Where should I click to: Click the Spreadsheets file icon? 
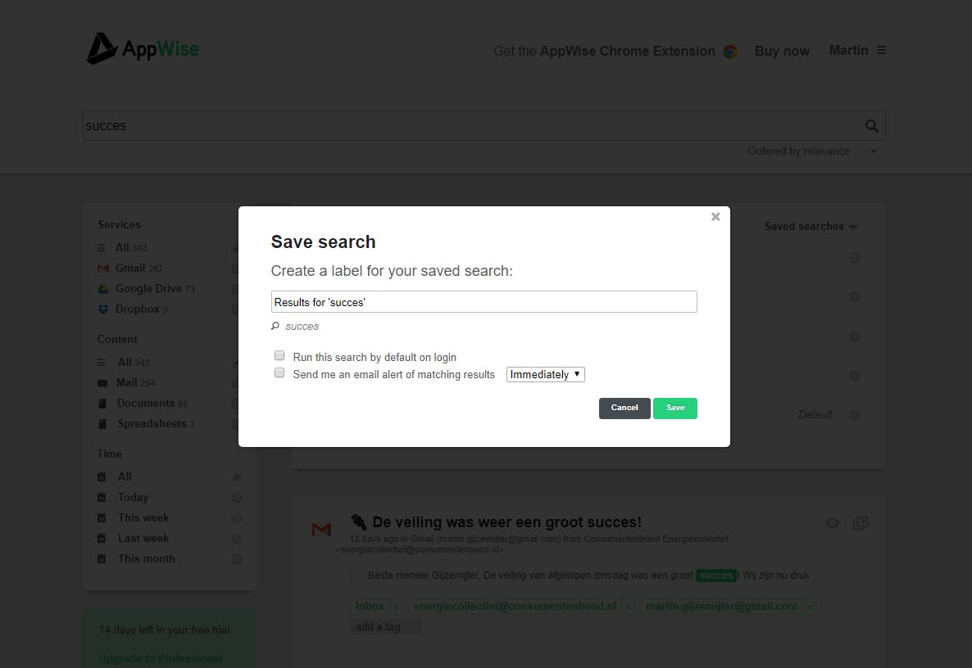click(x=102, y=424)
